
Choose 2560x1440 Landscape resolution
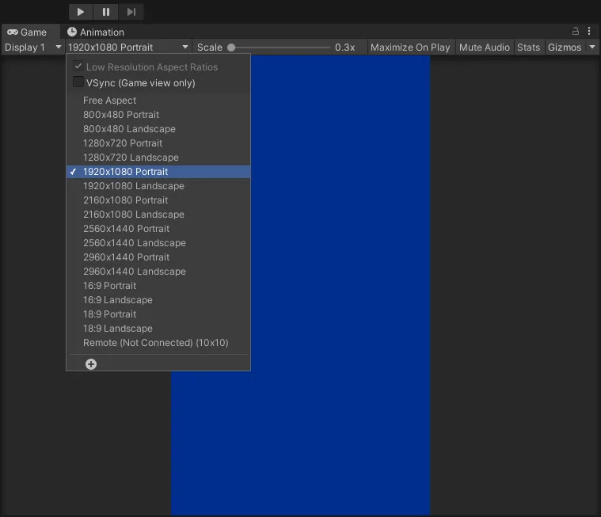[x=134, y=243]
